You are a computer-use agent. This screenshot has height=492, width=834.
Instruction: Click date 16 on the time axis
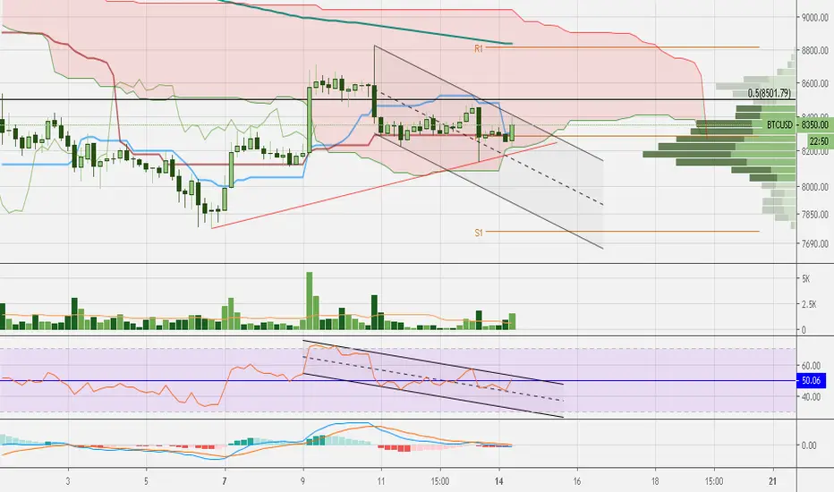tap(577, 481)
